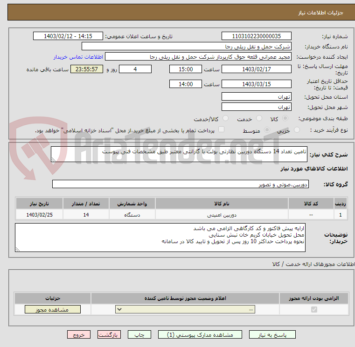Click the توضیحات خریدار text area
The width and height of the screenshot is (355, 347).
point(160,238)
